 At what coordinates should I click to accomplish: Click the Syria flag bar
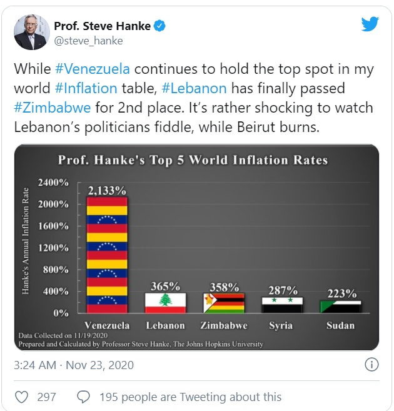tap(283, 305)
